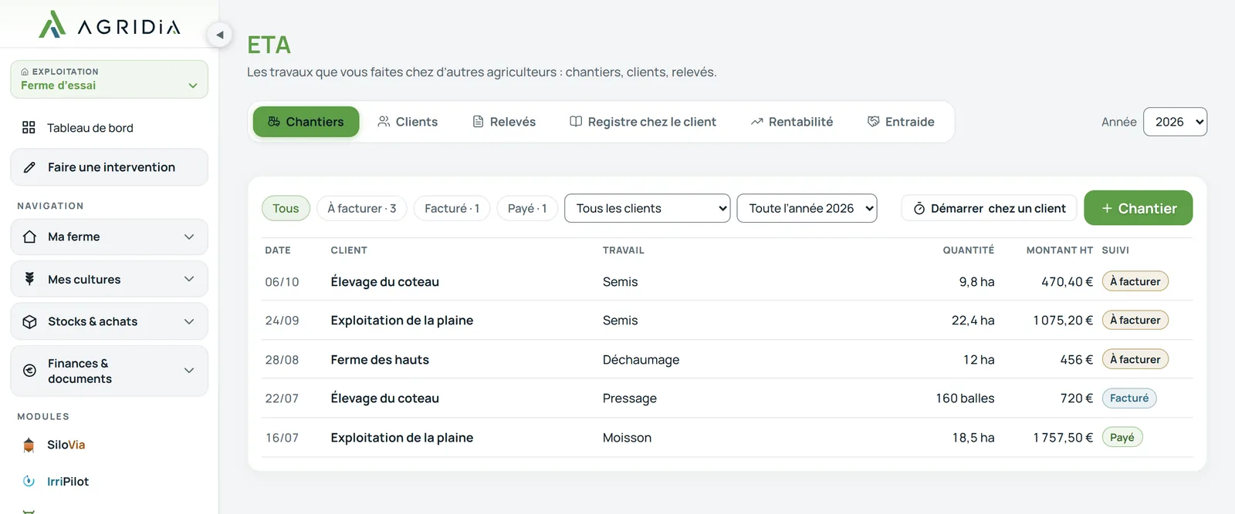This screenshot has height=514, width=1235.
Task: Expand the Finances & documents chevron
Action: point(189,371)
